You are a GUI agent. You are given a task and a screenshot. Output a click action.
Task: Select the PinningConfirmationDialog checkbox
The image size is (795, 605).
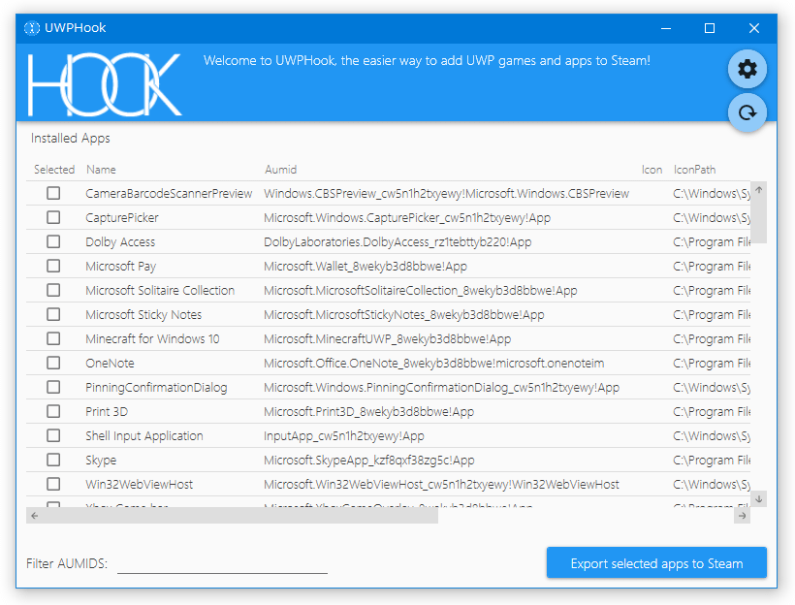pyautogui.click(x=53, y=388)
